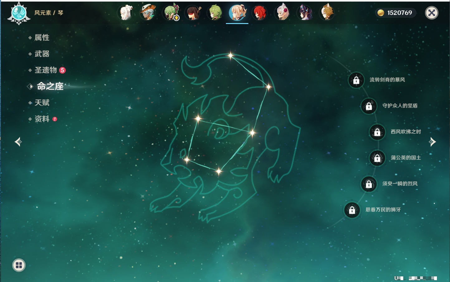Viewport: 450px width, 282px height.
Task: Click the 西风吹拂之时 constellation label
Action: [x=406, y=131]
